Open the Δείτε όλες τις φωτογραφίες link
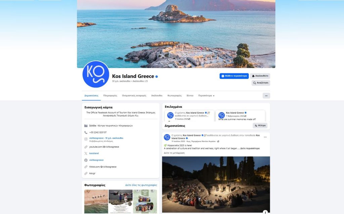This screenshot has height=214, width=344. tap(141, 185)
